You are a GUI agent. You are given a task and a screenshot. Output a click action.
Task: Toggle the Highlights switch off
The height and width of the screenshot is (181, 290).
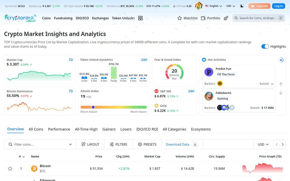coord(265,47)
